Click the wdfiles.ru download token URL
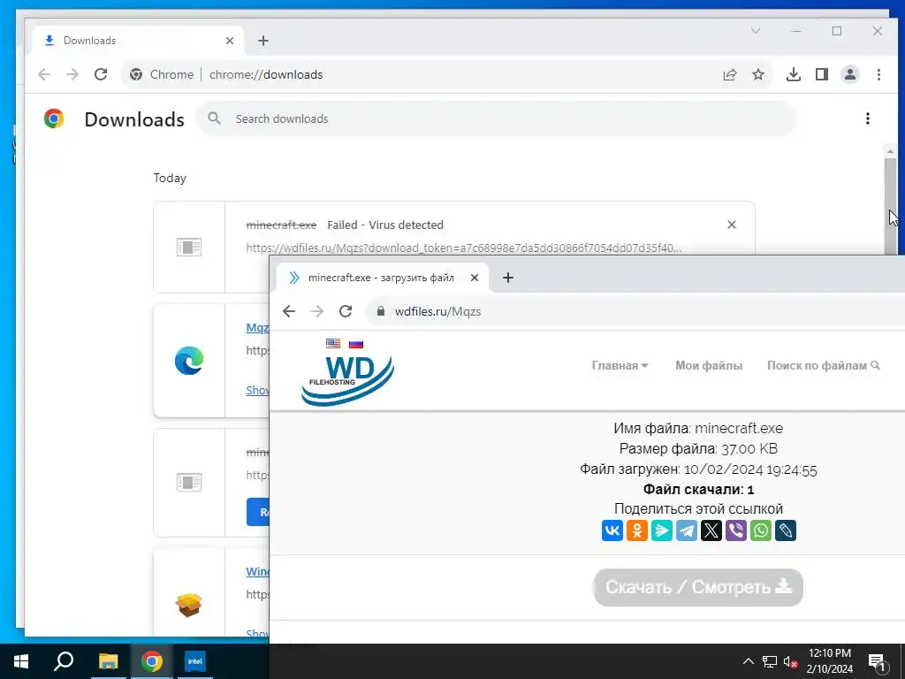 coord(463,248)
